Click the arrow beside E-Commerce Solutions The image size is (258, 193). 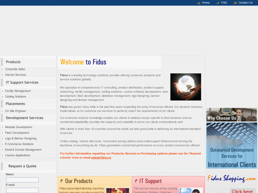(2, 144)
